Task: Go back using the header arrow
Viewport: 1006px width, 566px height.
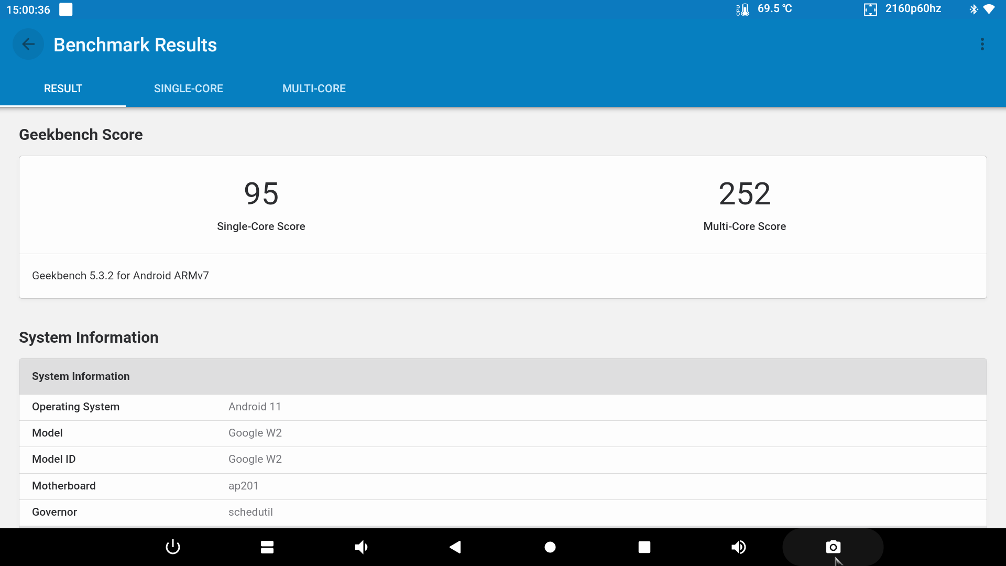Action: (x=28, y=45)
